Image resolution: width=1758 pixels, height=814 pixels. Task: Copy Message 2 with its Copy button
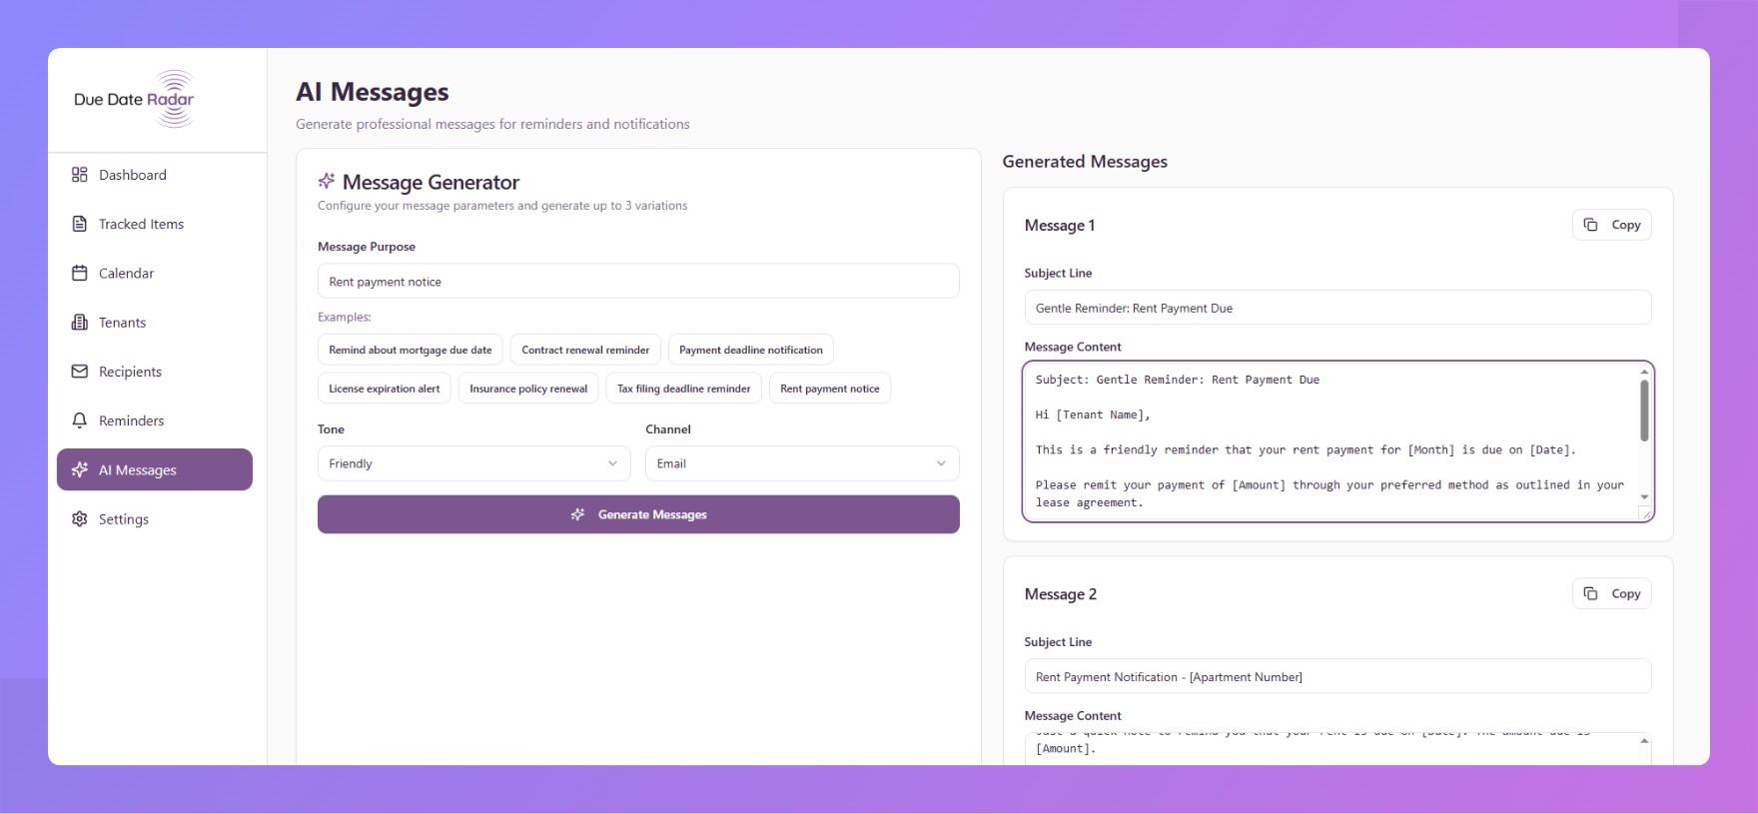pos(1612,593)
